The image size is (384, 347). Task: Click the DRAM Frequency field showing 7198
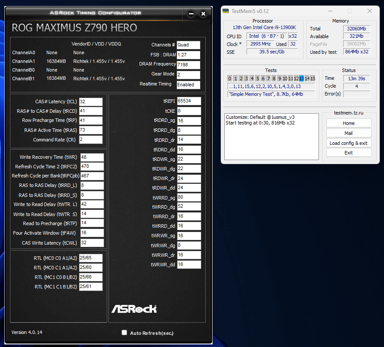pyautogui.click(x=188, y=65)
